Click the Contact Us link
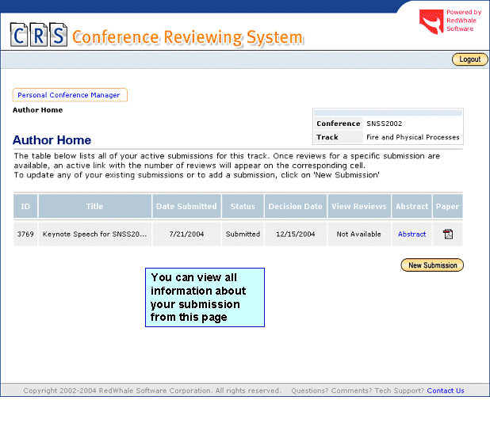Image resolution: width=490 pixels, height=423 pixels. pos(445,391)
